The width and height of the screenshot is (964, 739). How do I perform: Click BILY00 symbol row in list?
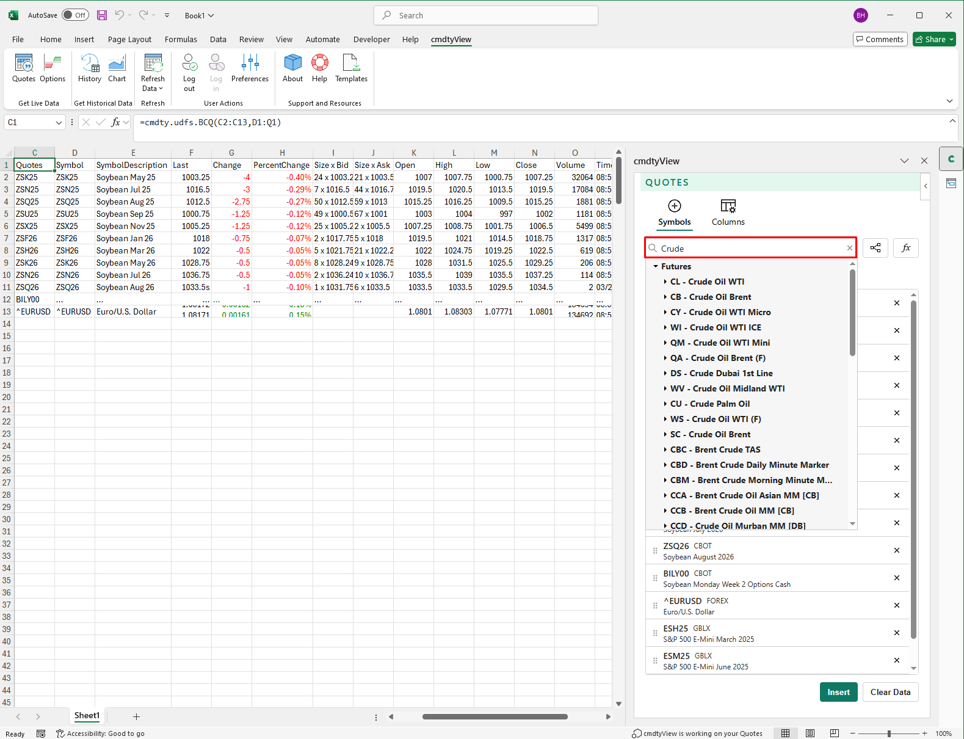(x=777, y=578)
